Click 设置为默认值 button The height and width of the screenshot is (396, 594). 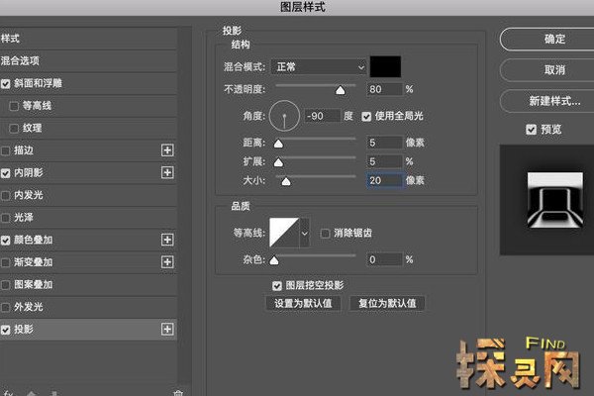[304, 303]
